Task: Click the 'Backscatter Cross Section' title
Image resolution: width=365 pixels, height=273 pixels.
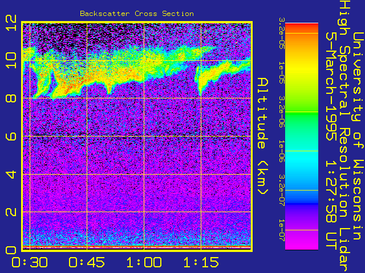Action: pos(137,14)
